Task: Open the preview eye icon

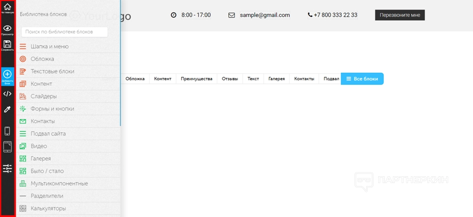Action: [8, 28]
